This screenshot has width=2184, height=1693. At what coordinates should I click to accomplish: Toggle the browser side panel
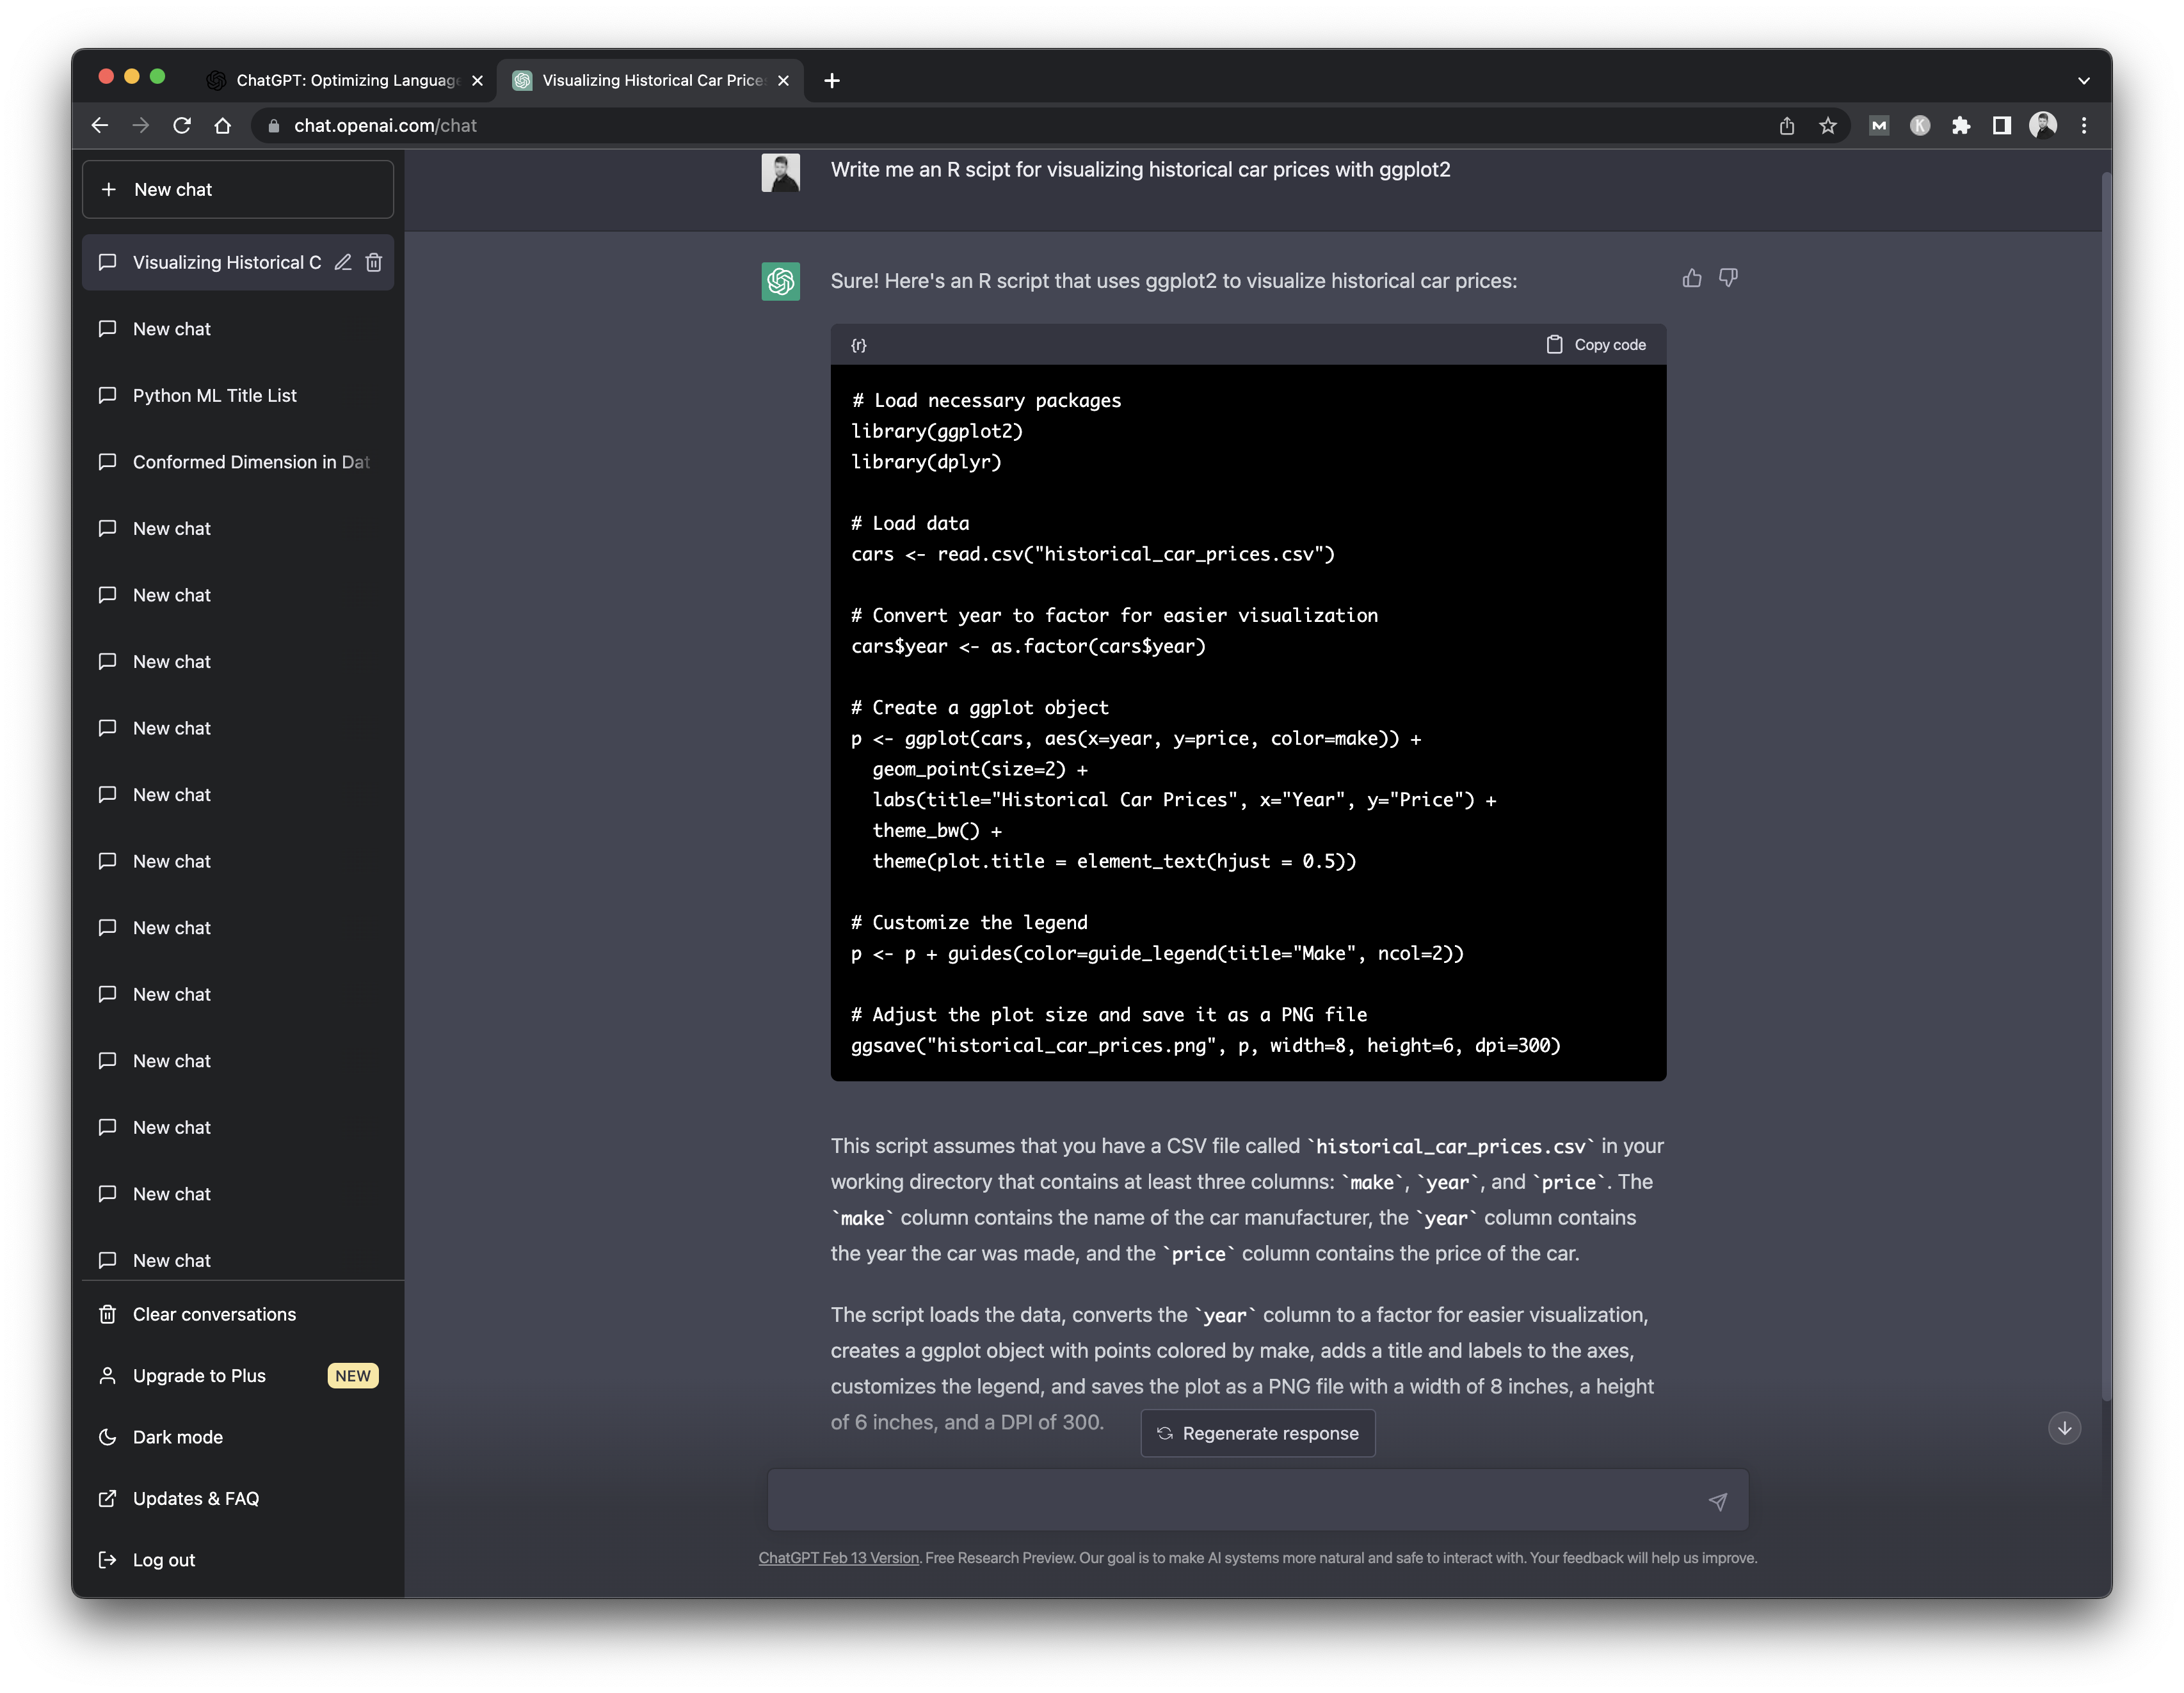[2002, 126]
